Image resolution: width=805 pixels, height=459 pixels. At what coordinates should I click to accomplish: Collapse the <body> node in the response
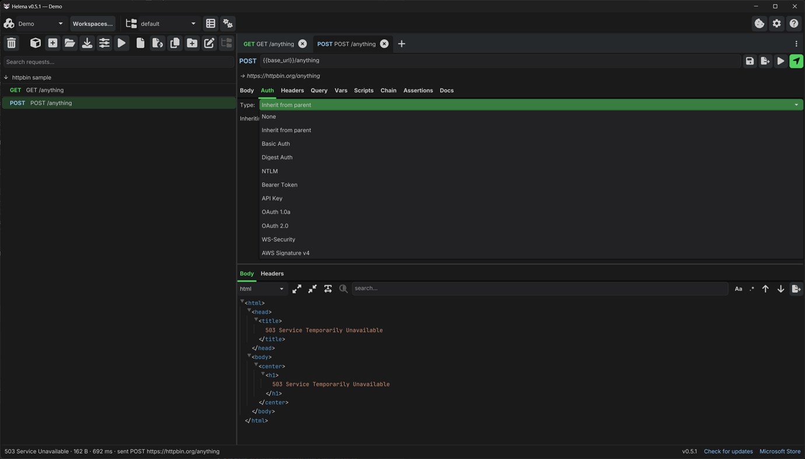pos(249,356)
